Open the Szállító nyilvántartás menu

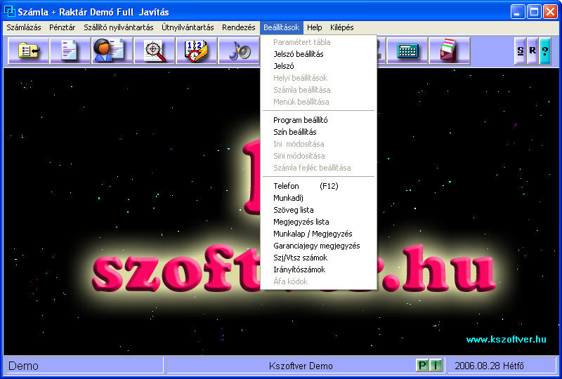(x=119, y=27)
